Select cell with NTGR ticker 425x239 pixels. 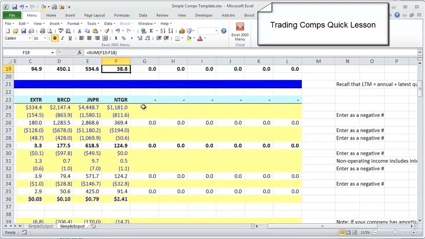coord(116,100)
